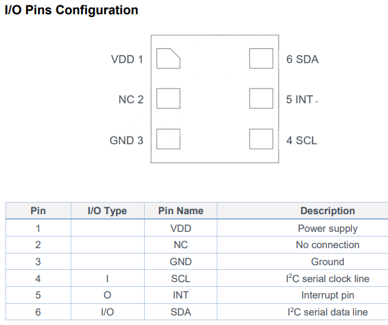Viewport: 388px width, 325px height.
Task: Select the "5 INT" label beside the chip
Action: point(300,99)
